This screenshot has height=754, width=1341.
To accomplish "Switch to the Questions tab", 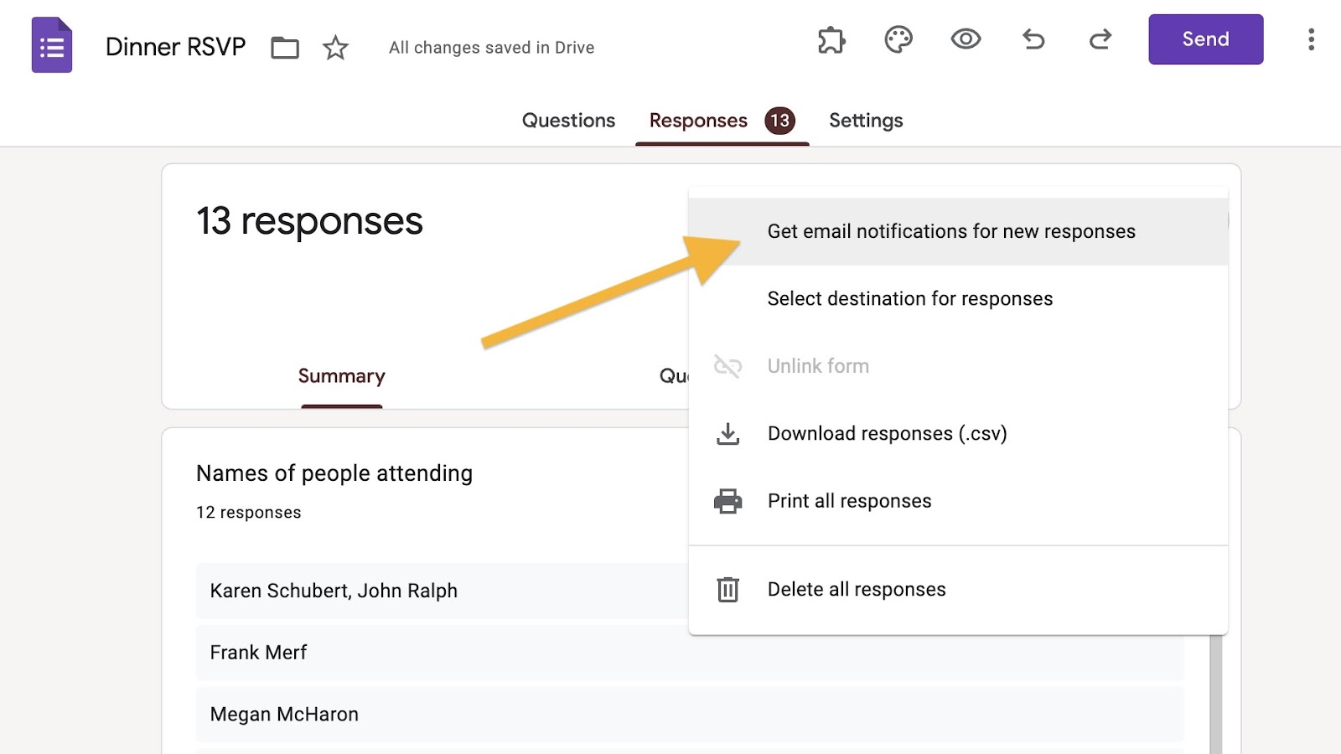I will coord(568,121).
